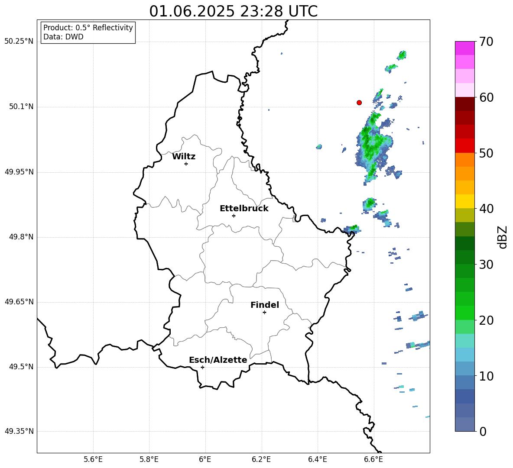Screen dimensions: 513x468
Task: Click the 6.4°E longitude label
Action: point(317,460)
